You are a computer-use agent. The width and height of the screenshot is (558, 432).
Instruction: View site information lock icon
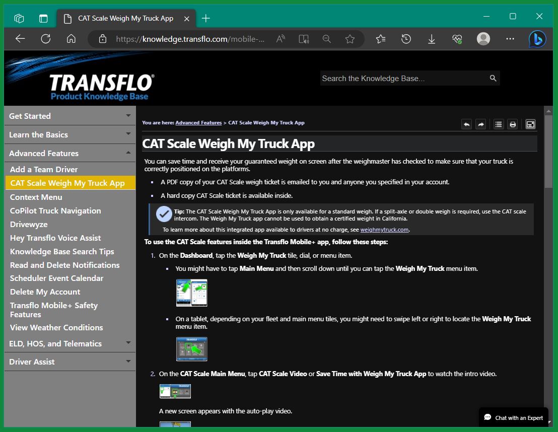[x=103, y=39]
